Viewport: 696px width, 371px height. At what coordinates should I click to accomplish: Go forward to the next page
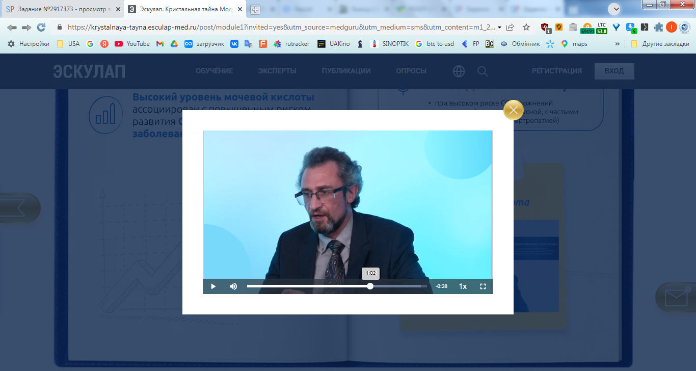(x=26, y=28)
